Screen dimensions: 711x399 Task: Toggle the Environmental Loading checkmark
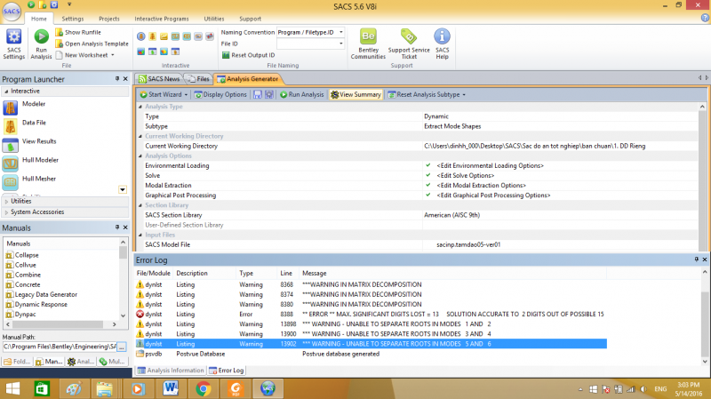(428, 165)
